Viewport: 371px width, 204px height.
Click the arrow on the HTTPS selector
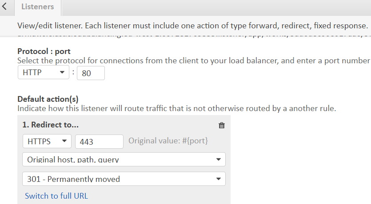64,141
